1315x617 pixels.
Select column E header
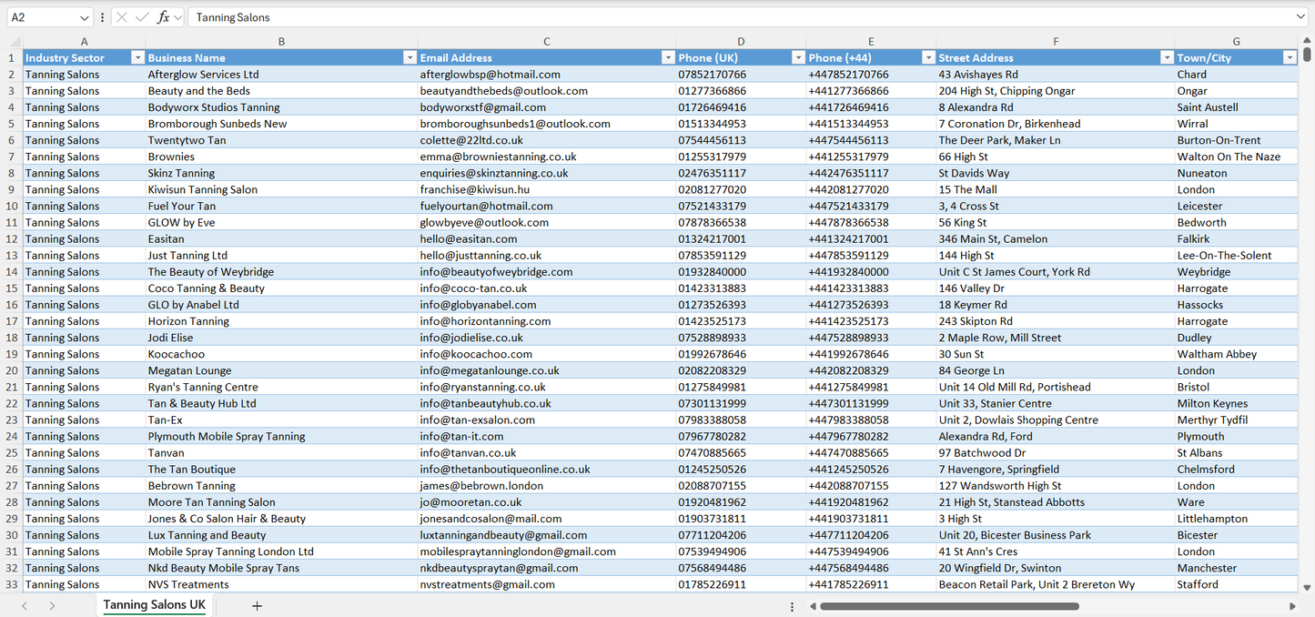pyautogui.click(x=871, y=42)
